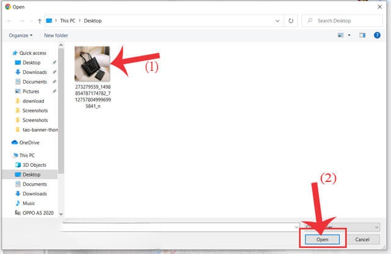Image resolution: width=391 pixels, height=254 pixels.
Task: Select Downloads under This PC
Action: (35, 194)
